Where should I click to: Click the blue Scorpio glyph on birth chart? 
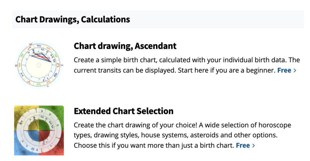tap(39, 46)
